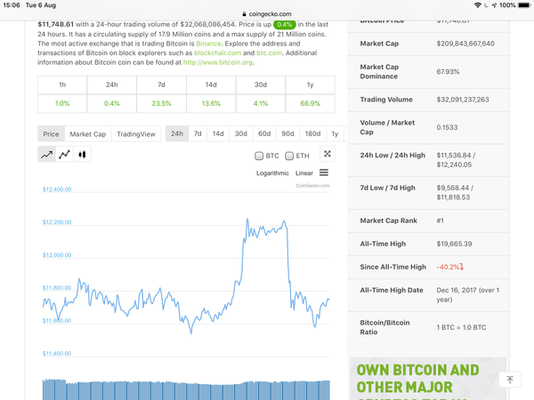
Task: Select the 180d chart range
Action: [x=312, y=133]
